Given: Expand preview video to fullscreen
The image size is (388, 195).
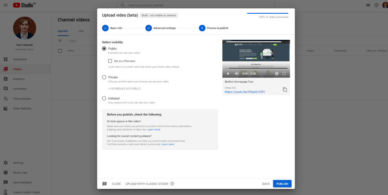Looking at the screenshot, I should coord(284,74).
